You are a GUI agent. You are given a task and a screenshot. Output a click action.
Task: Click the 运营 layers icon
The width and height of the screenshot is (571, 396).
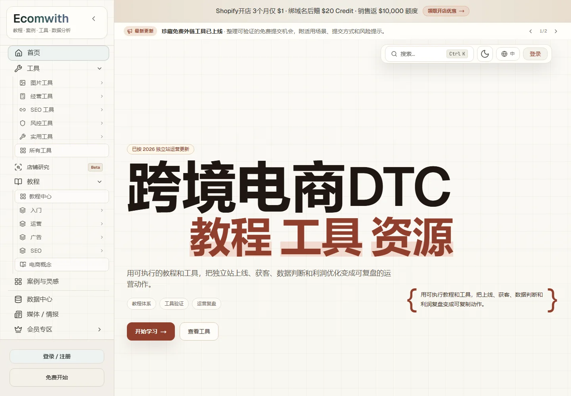pos(23,224)
